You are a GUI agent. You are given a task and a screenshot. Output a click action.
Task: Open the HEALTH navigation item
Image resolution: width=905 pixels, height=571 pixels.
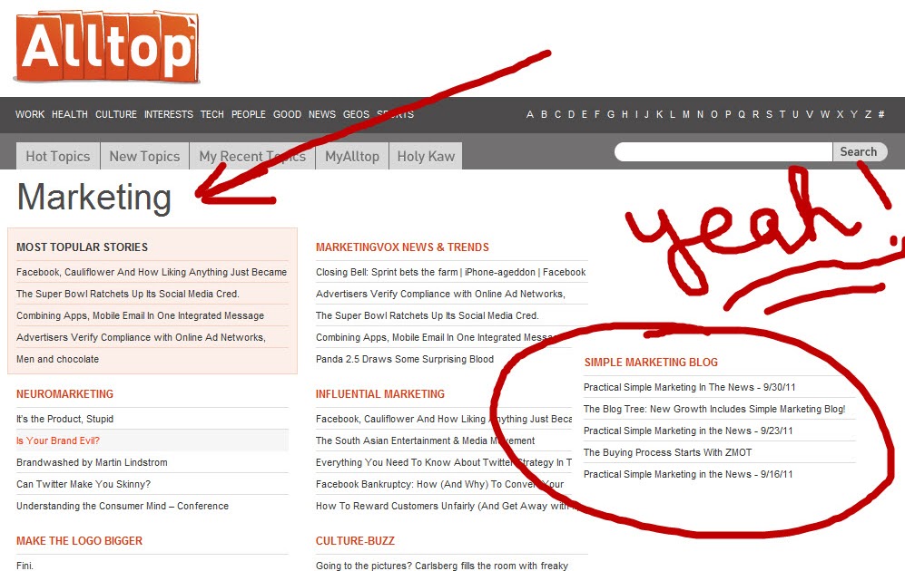pos(70,114)
